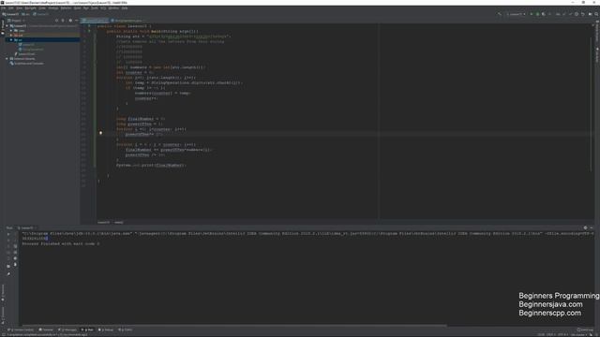Select lesson15.iml file in project tree
The height and width of the screenshot is (337, 600).
point(25,54)
